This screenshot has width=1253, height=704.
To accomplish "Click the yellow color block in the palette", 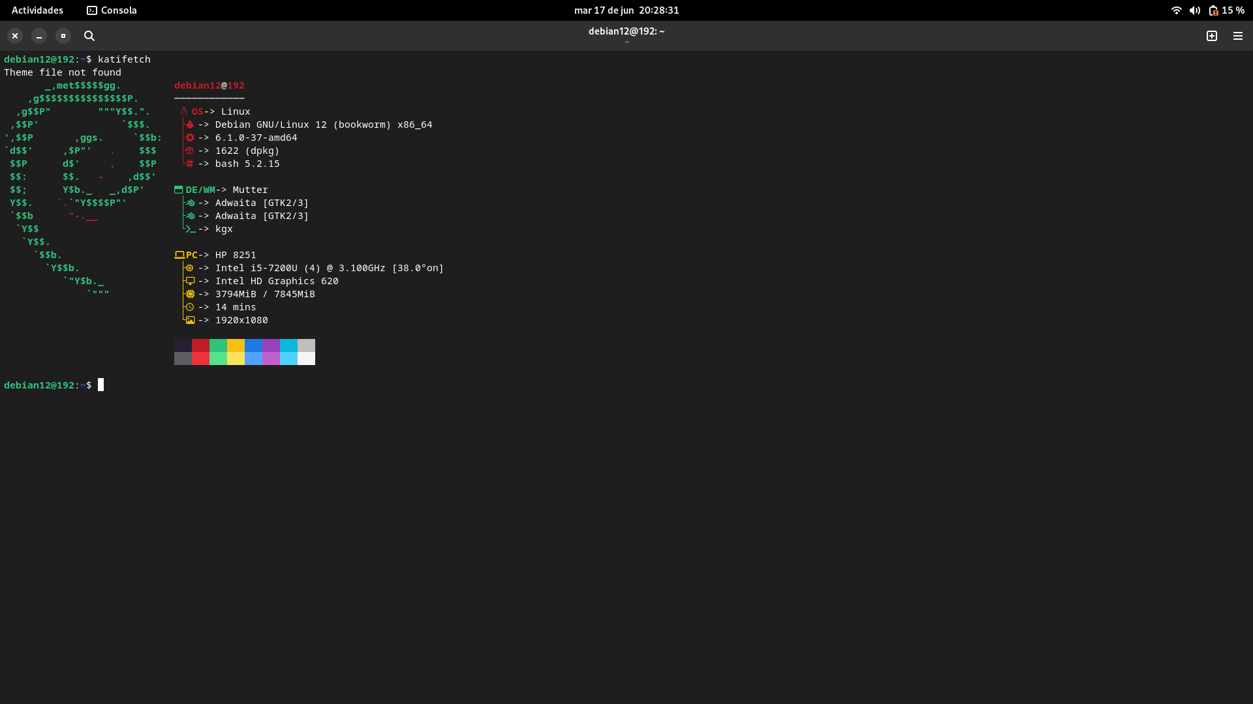I will pyautogui.click(x=236, y=345).
